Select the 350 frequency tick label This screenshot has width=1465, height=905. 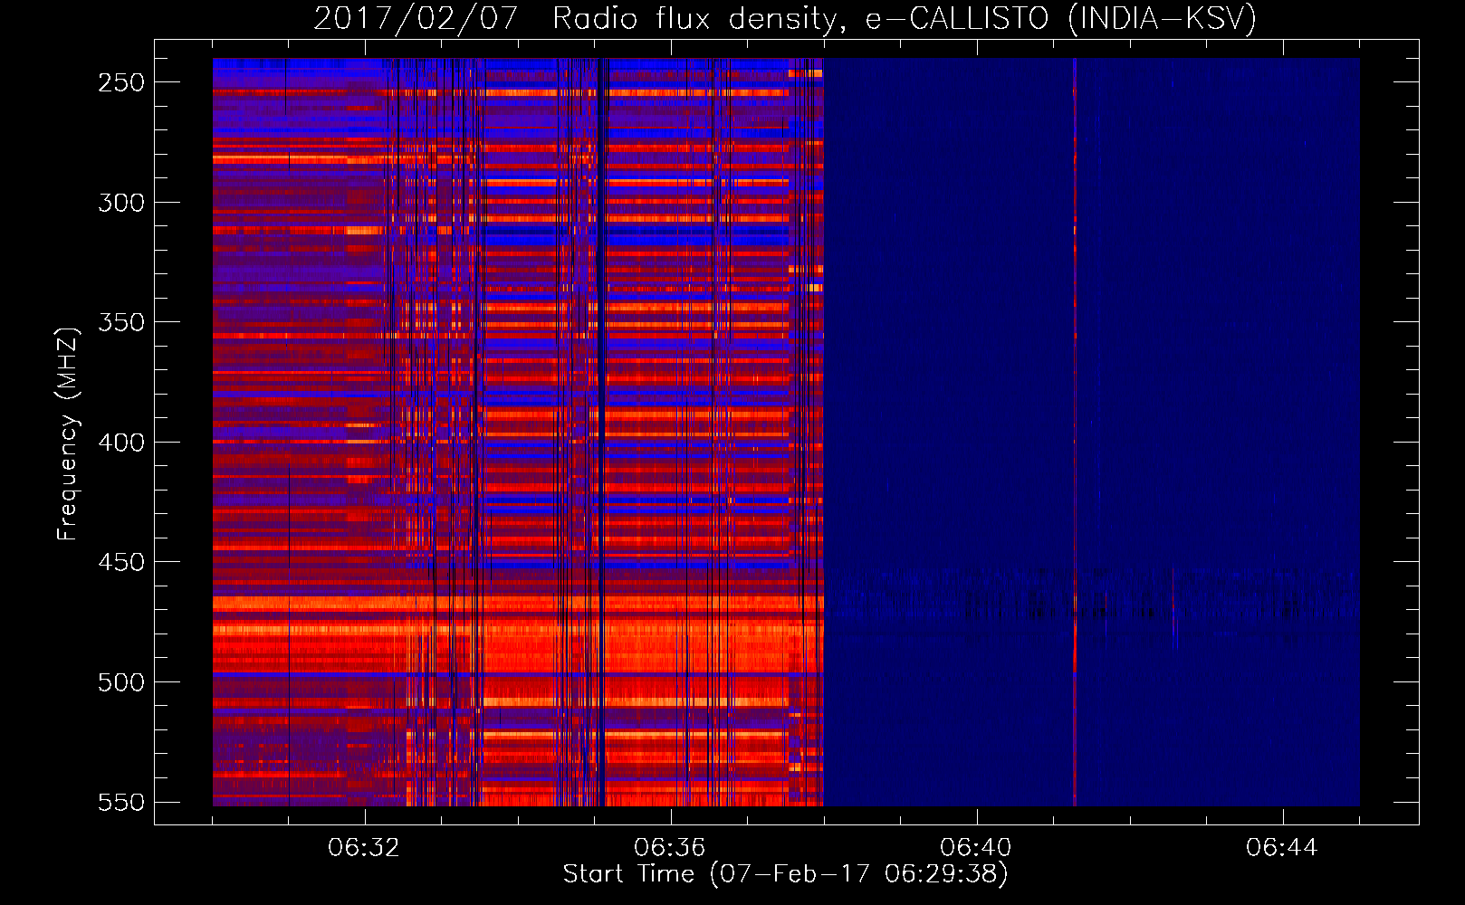point(121,322)
